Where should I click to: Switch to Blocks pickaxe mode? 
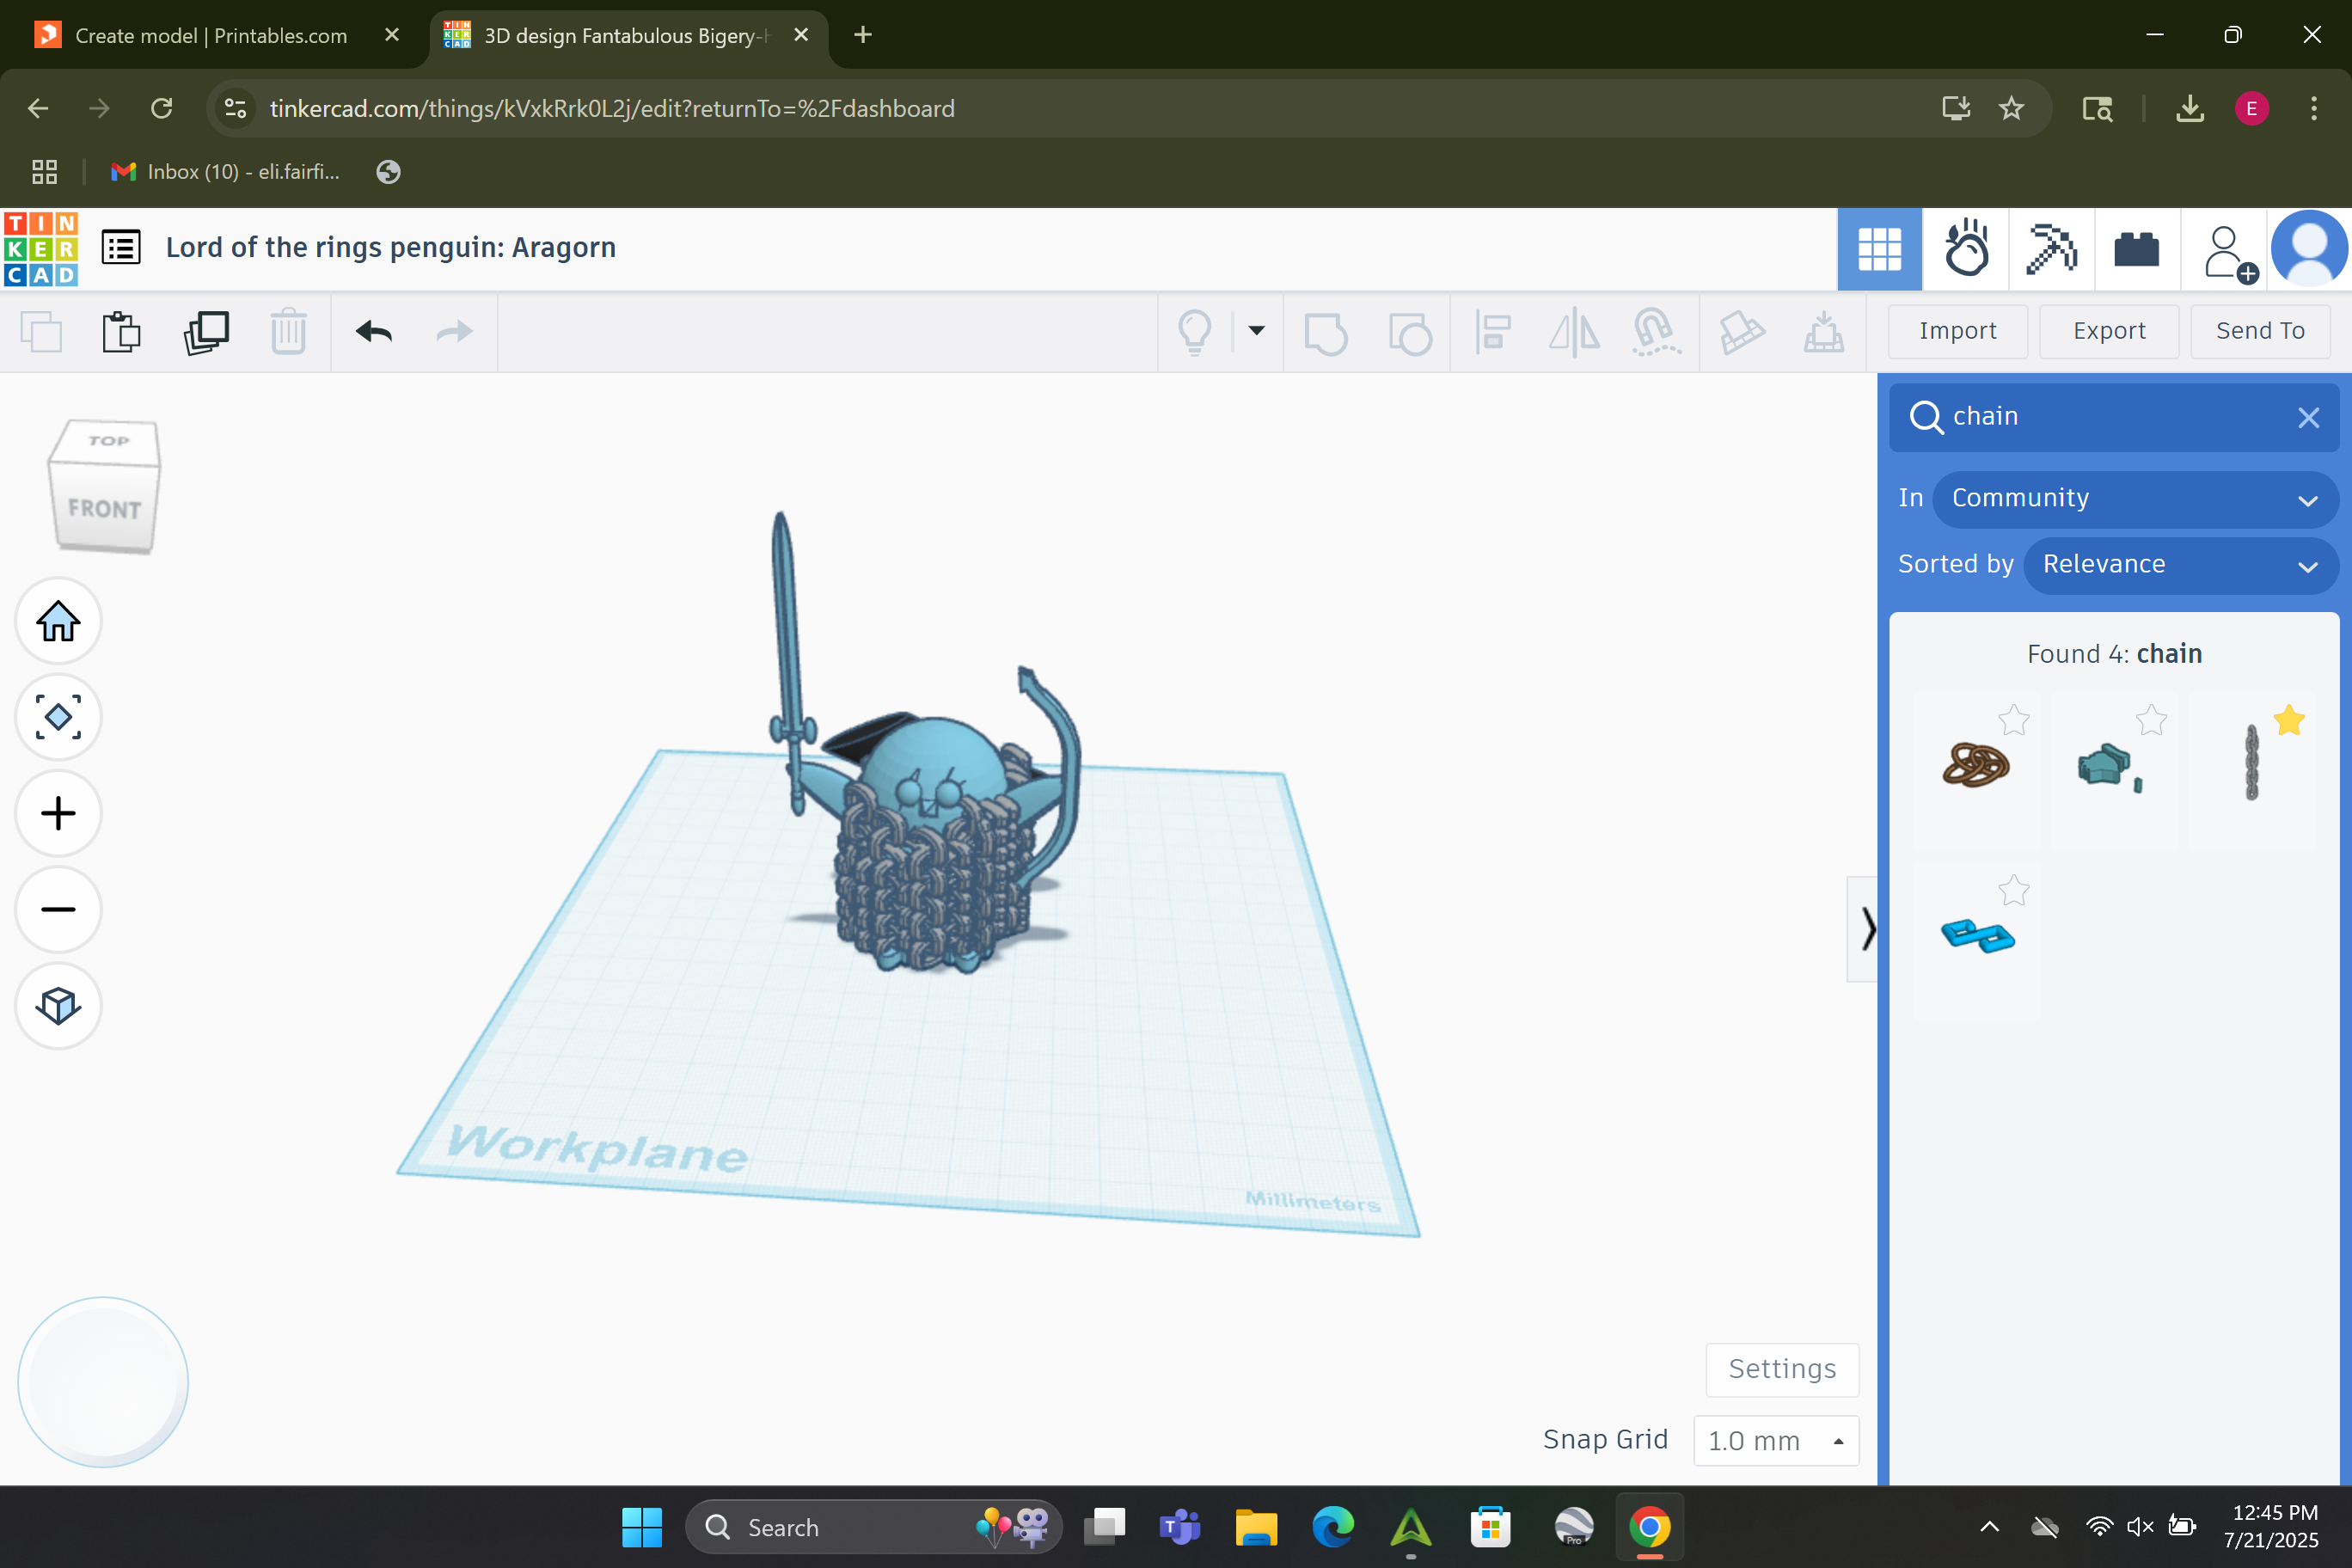click(2051, 249)
